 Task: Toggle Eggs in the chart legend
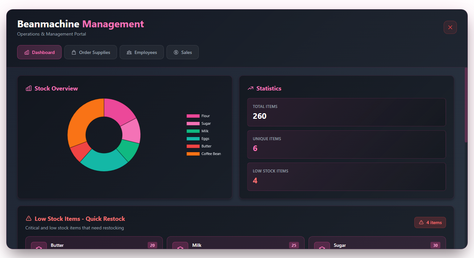tap(198, 139)
